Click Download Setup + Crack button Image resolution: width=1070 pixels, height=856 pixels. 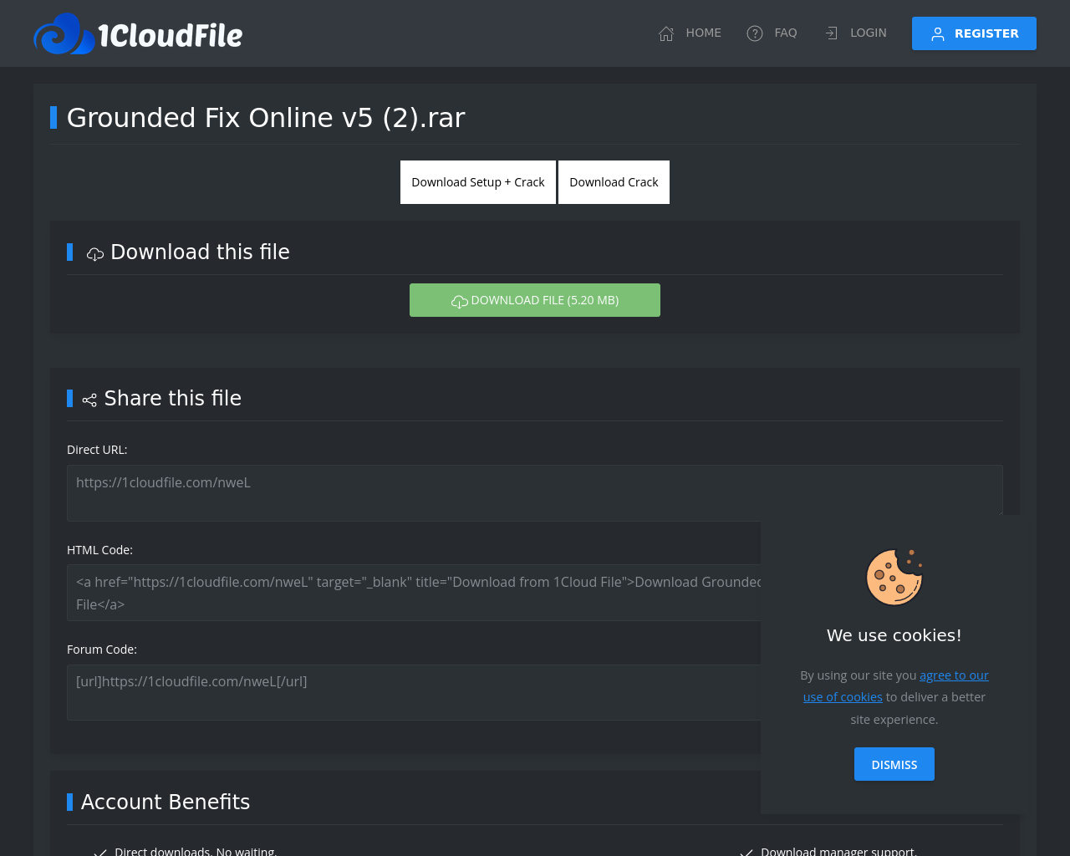pos(477,182)
